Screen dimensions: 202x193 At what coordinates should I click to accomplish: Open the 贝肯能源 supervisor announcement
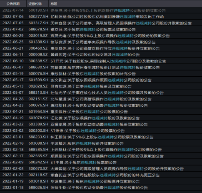click(x=91, y=86)
